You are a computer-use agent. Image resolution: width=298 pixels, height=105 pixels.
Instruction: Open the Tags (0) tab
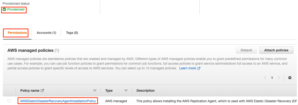[x=72, y=33]
